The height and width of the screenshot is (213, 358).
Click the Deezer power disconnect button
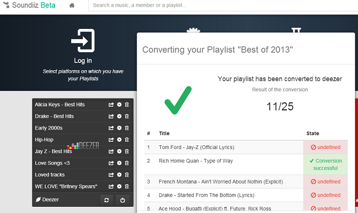pyautogui.click(x=123, y=200)
